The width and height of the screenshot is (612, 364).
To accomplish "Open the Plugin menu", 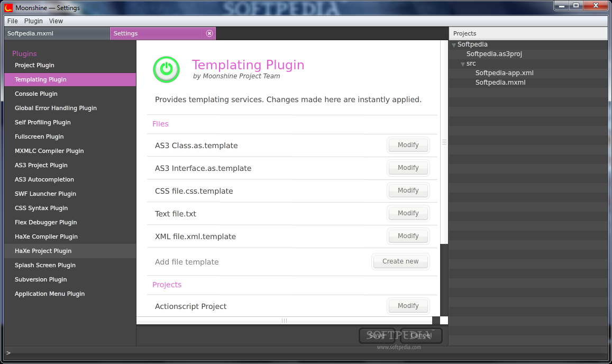I will click(x=33, y=21).
